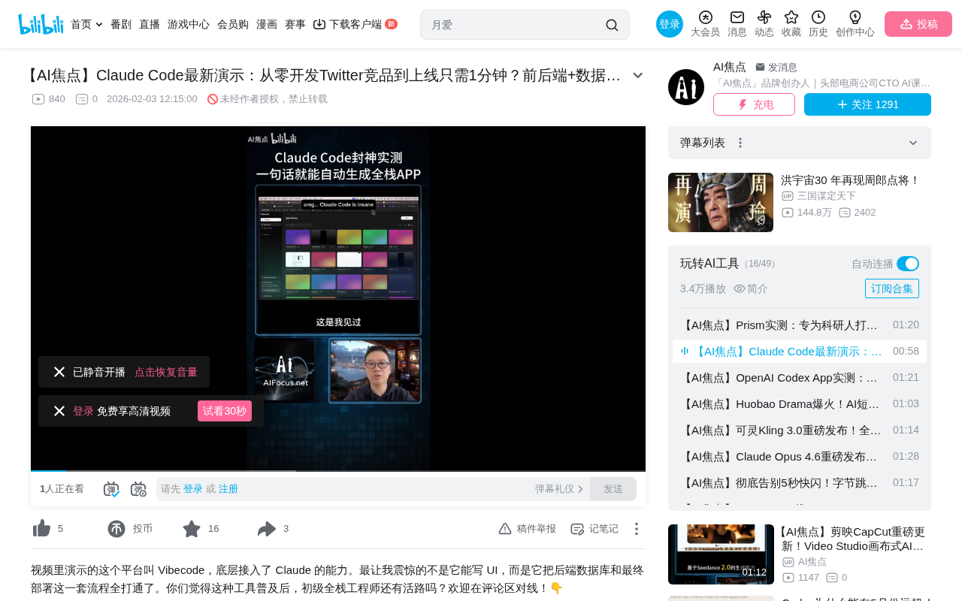Open the 洪宇宙30年 video thumbnail
The image size is (962, 601).
pyautogui.click(x=721, y=203)
